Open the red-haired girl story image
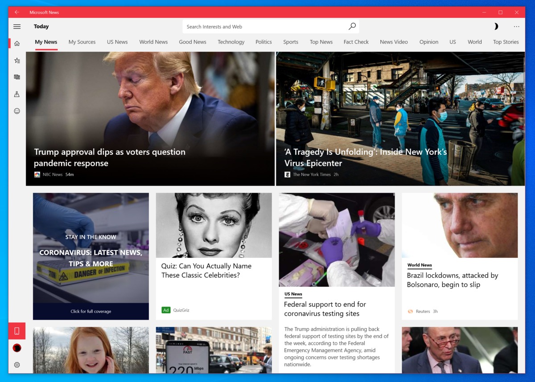 coord(91,350)
